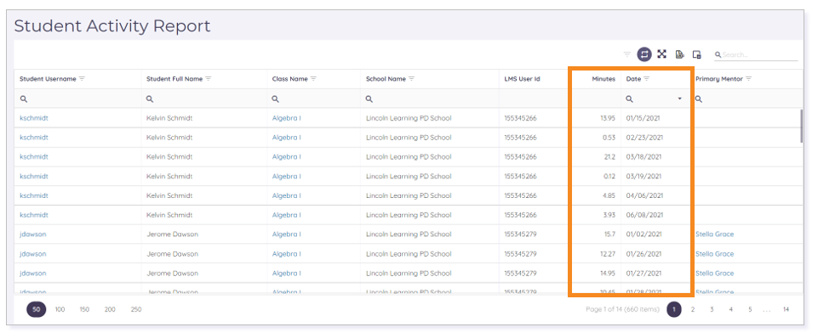Set page size to 200 rows
Image resolution: width=818 pixels, height=333 pixels.
pyautogui.click(x=110, y=309)
